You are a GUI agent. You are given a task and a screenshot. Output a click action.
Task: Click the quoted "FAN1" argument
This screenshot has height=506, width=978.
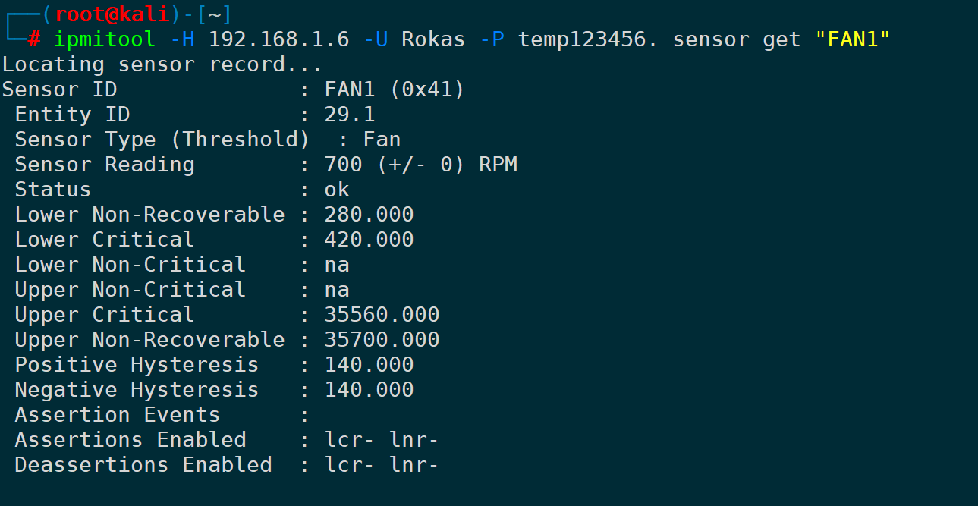click(x=852, y=39)
